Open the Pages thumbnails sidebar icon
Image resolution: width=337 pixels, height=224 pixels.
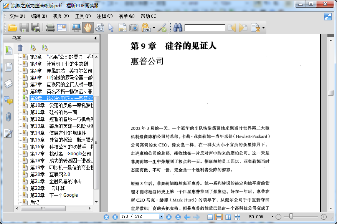click(8, 67)
